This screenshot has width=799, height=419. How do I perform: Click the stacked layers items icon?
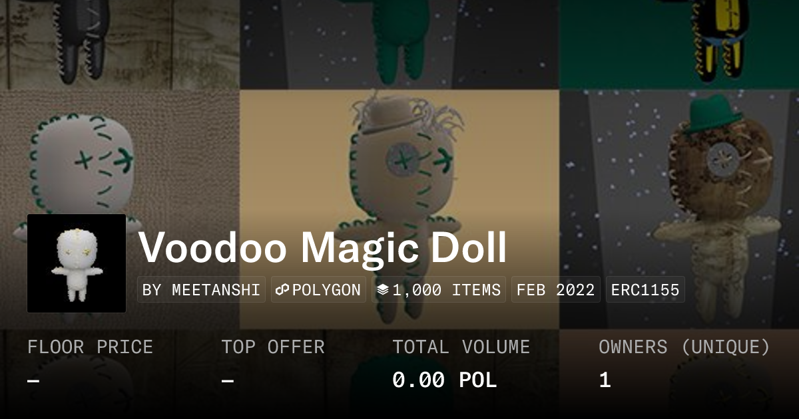coord(383,290)
